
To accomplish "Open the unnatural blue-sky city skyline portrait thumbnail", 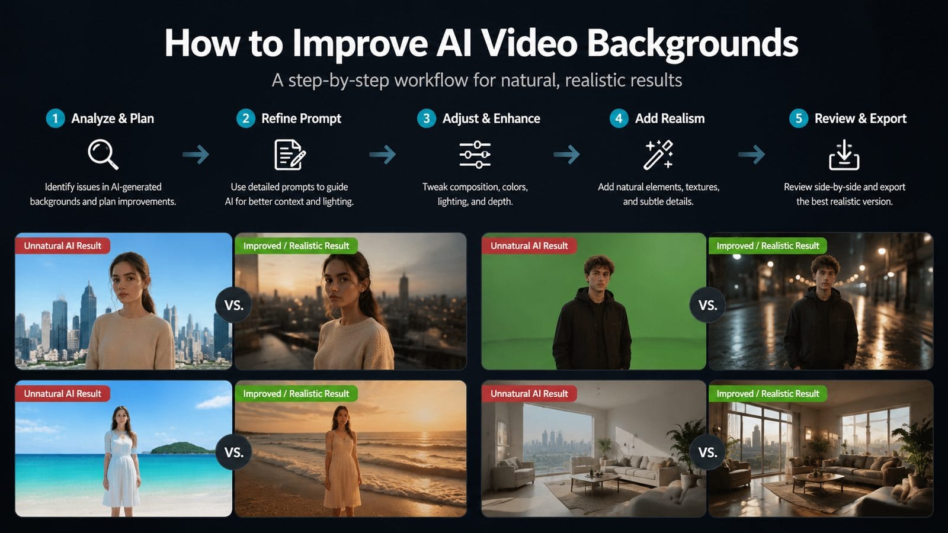I will click(123, 301).
